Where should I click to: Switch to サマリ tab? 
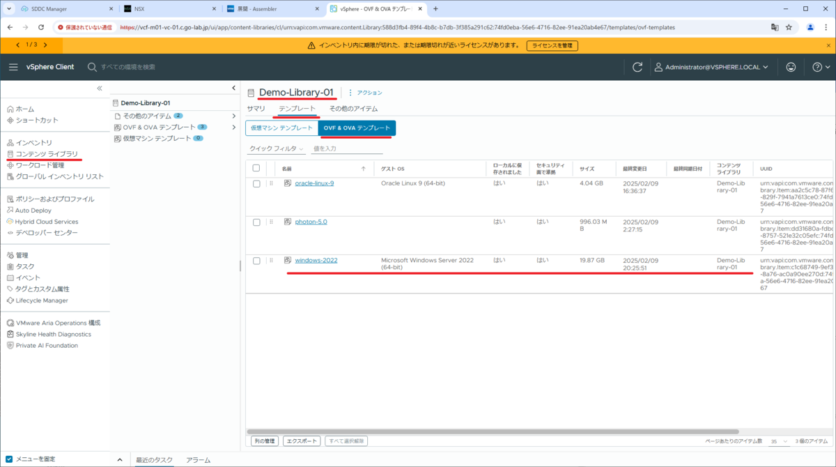pos(256,109)
